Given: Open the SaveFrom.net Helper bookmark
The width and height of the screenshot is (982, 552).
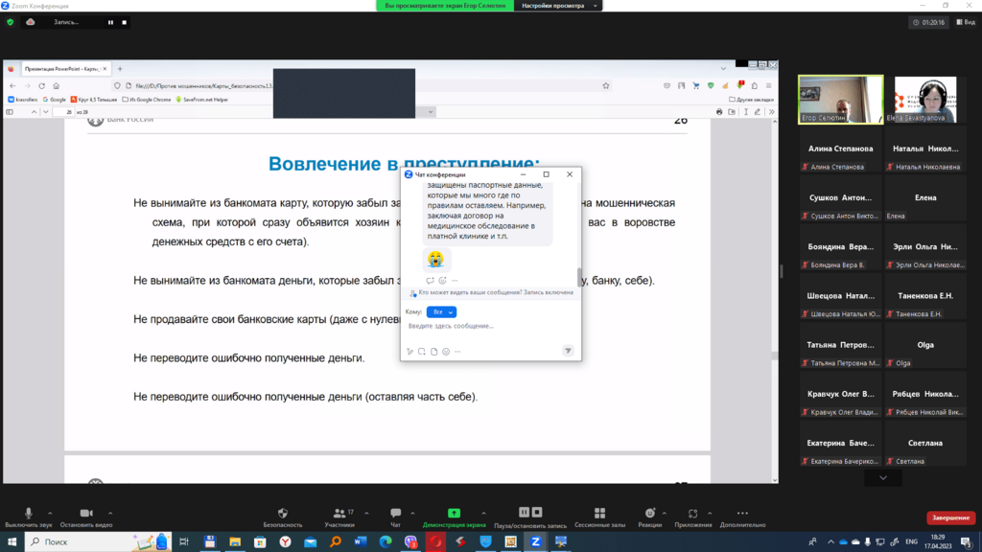Looking at the screenshot, I should [x=201, y=100].
